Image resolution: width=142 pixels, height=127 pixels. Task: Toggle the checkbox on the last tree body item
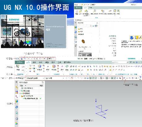click(x=24, y=99)
